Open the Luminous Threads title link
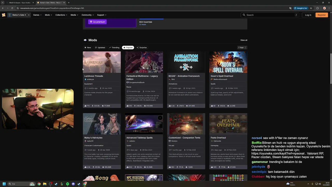The image size is (332, 187). pyautogui.click(x=94, y=76)
